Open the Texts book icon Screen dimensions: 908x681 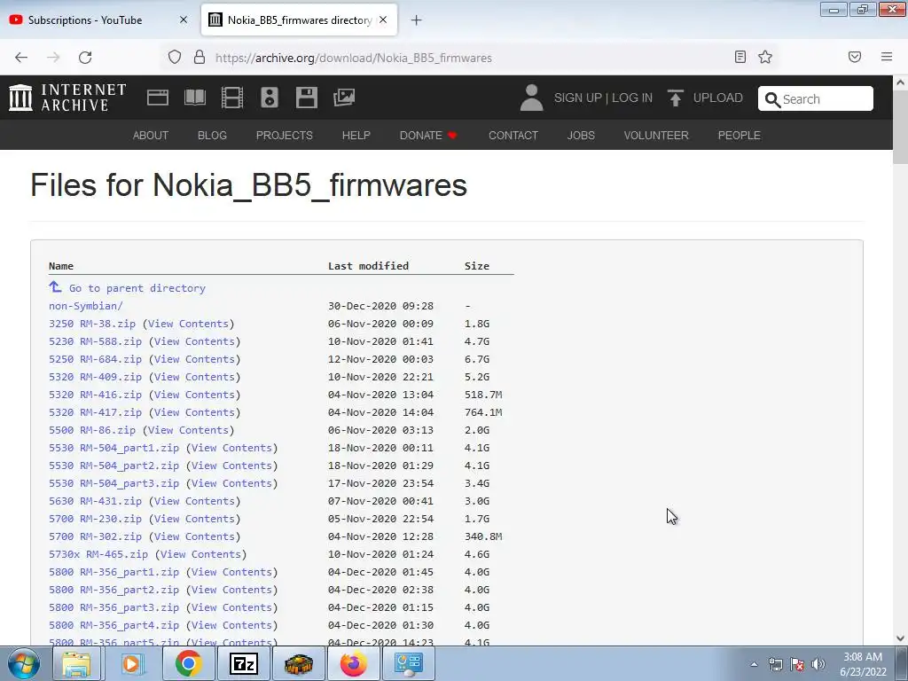click(194, 98)
